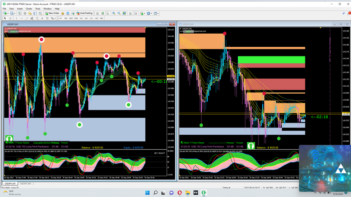Toggle the Terminal panel icon
The height and width of the screenshot is (197, 351).
[x=35, y=14]
